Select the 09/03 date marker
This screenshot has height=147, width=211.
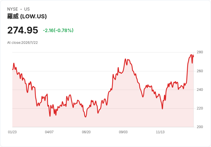click(x=123, y=132)
